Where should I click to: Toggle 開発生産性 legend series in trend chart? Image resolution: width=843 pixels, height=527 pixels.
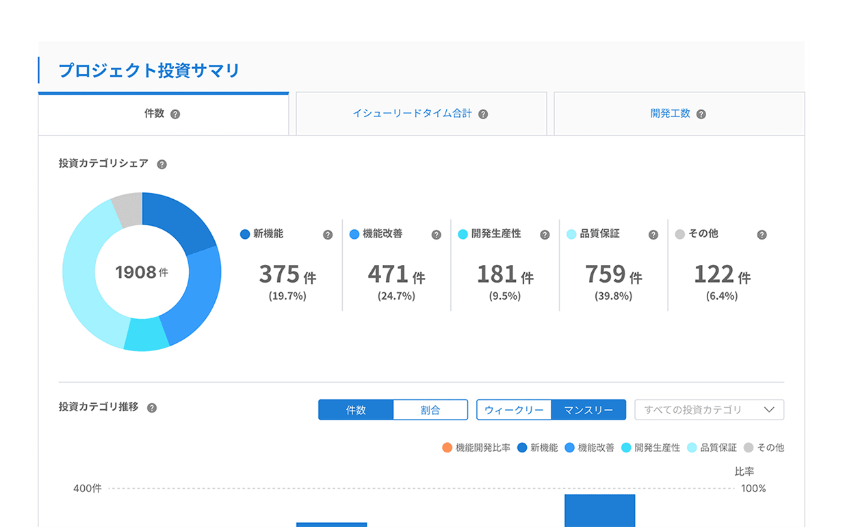coord(651,448)
